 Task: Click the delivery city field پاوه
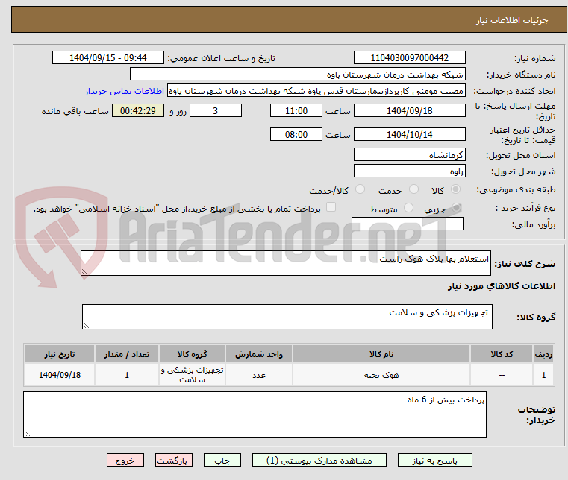click(409, 171)
